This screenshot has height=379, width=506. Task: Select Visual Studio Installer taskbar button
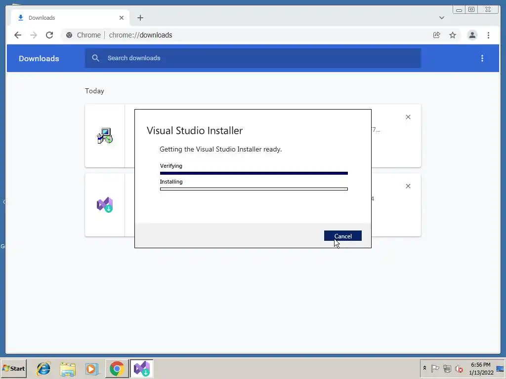coord(142,368)
